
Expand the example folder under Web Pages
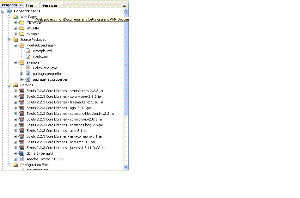pyautogui.click(x=15, y=34)
